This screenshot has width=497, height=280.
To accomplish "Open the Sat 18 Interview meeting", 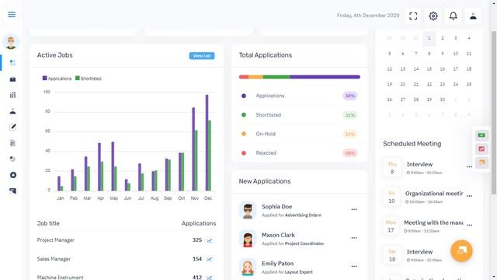I will coord(419,252).
